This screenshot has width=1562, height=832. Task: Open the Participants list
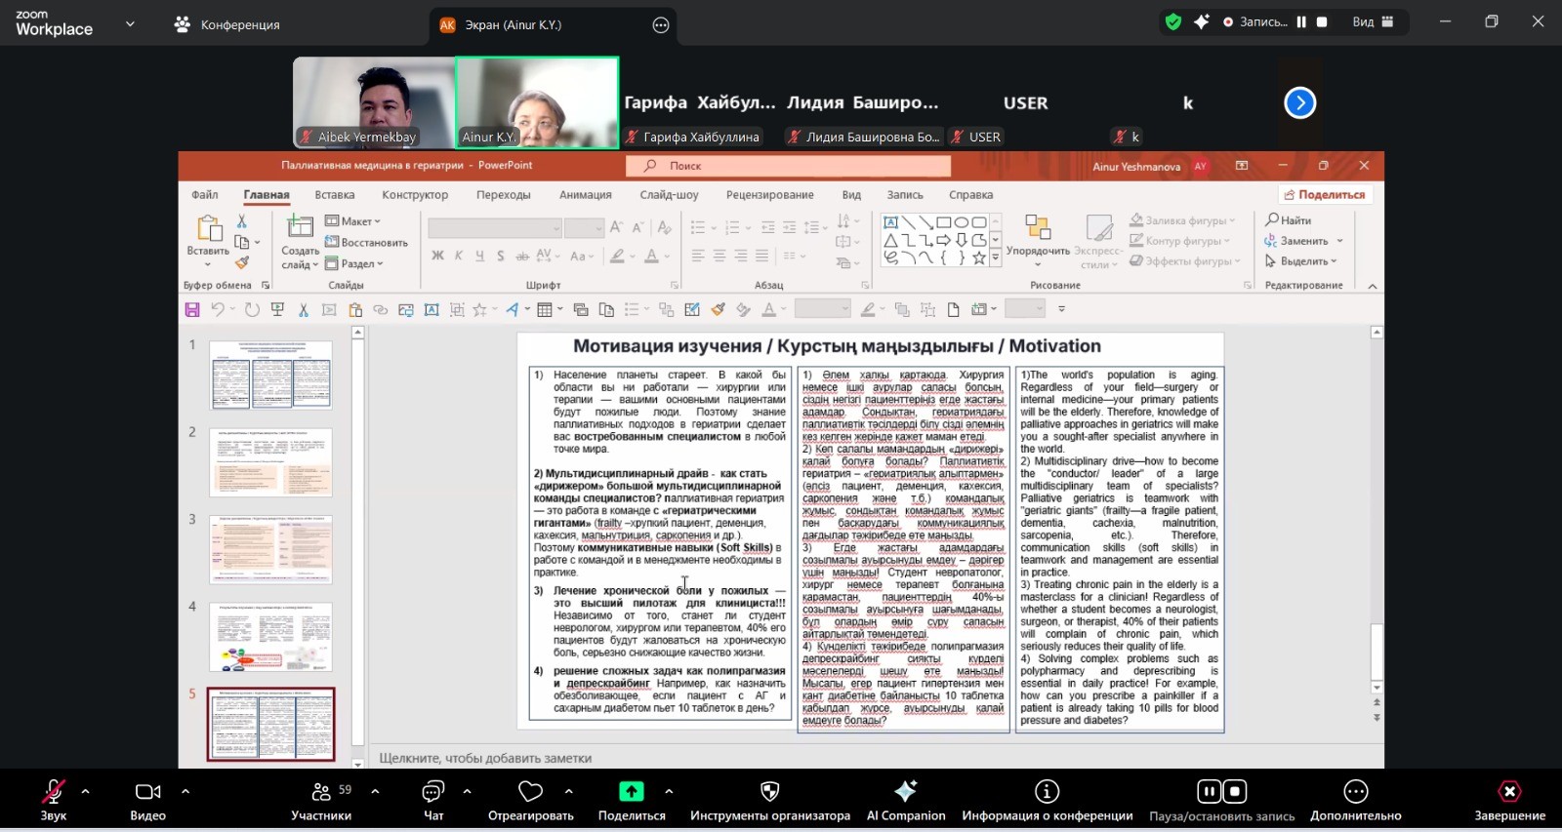[321, 792]
